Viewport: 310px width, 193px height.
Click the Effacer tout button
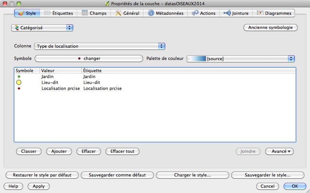click(122, 151)
